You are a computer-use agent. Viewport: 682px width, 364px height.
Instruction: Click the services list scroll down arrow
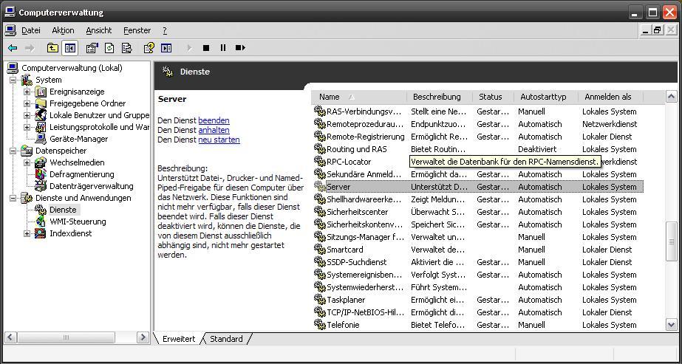pyautogui.click(x=672, y=324)
